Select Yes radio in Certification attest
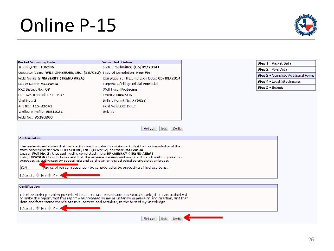This screenshot has width=334, height=251. 50,208
